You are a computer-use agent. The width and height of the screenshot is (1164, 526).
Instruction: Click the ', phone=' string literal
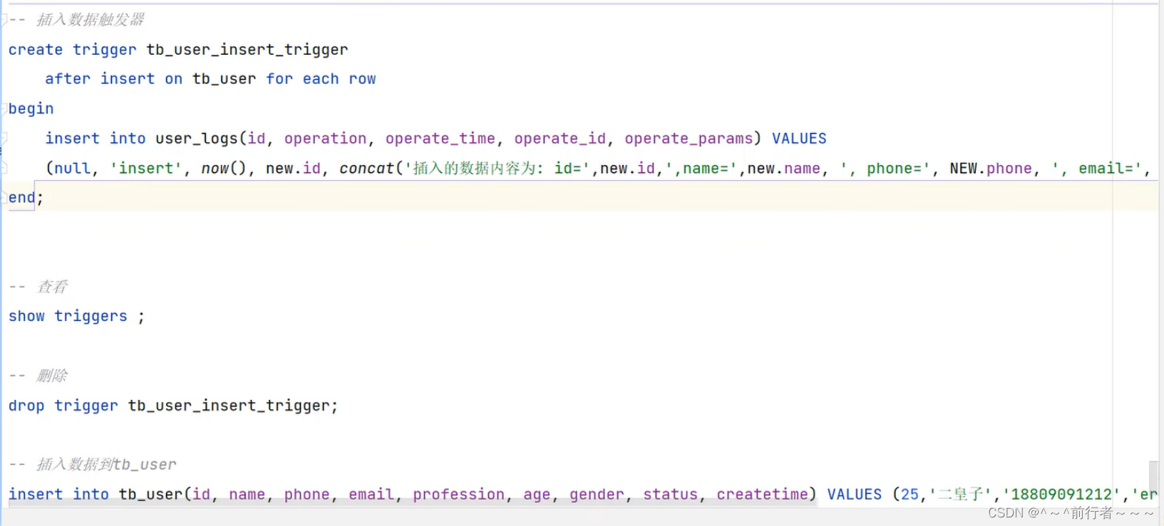(x=885, y=169)
